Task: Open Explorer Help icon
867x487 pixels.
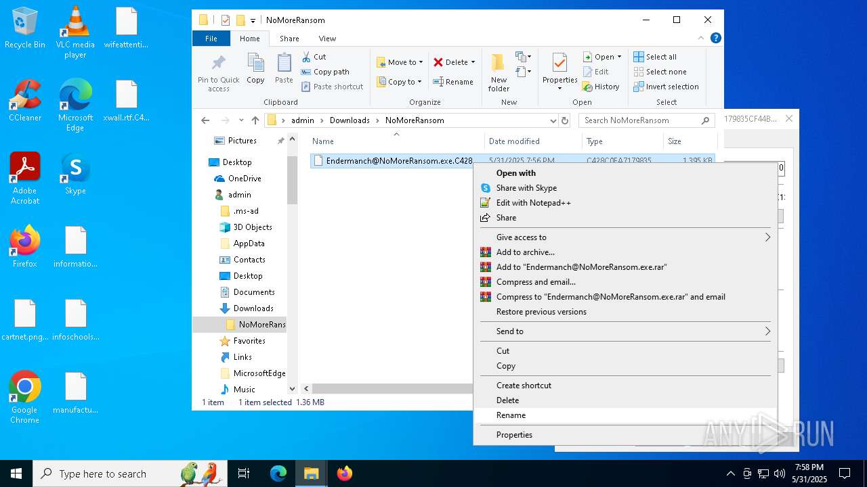Action: tap(716, 39)
